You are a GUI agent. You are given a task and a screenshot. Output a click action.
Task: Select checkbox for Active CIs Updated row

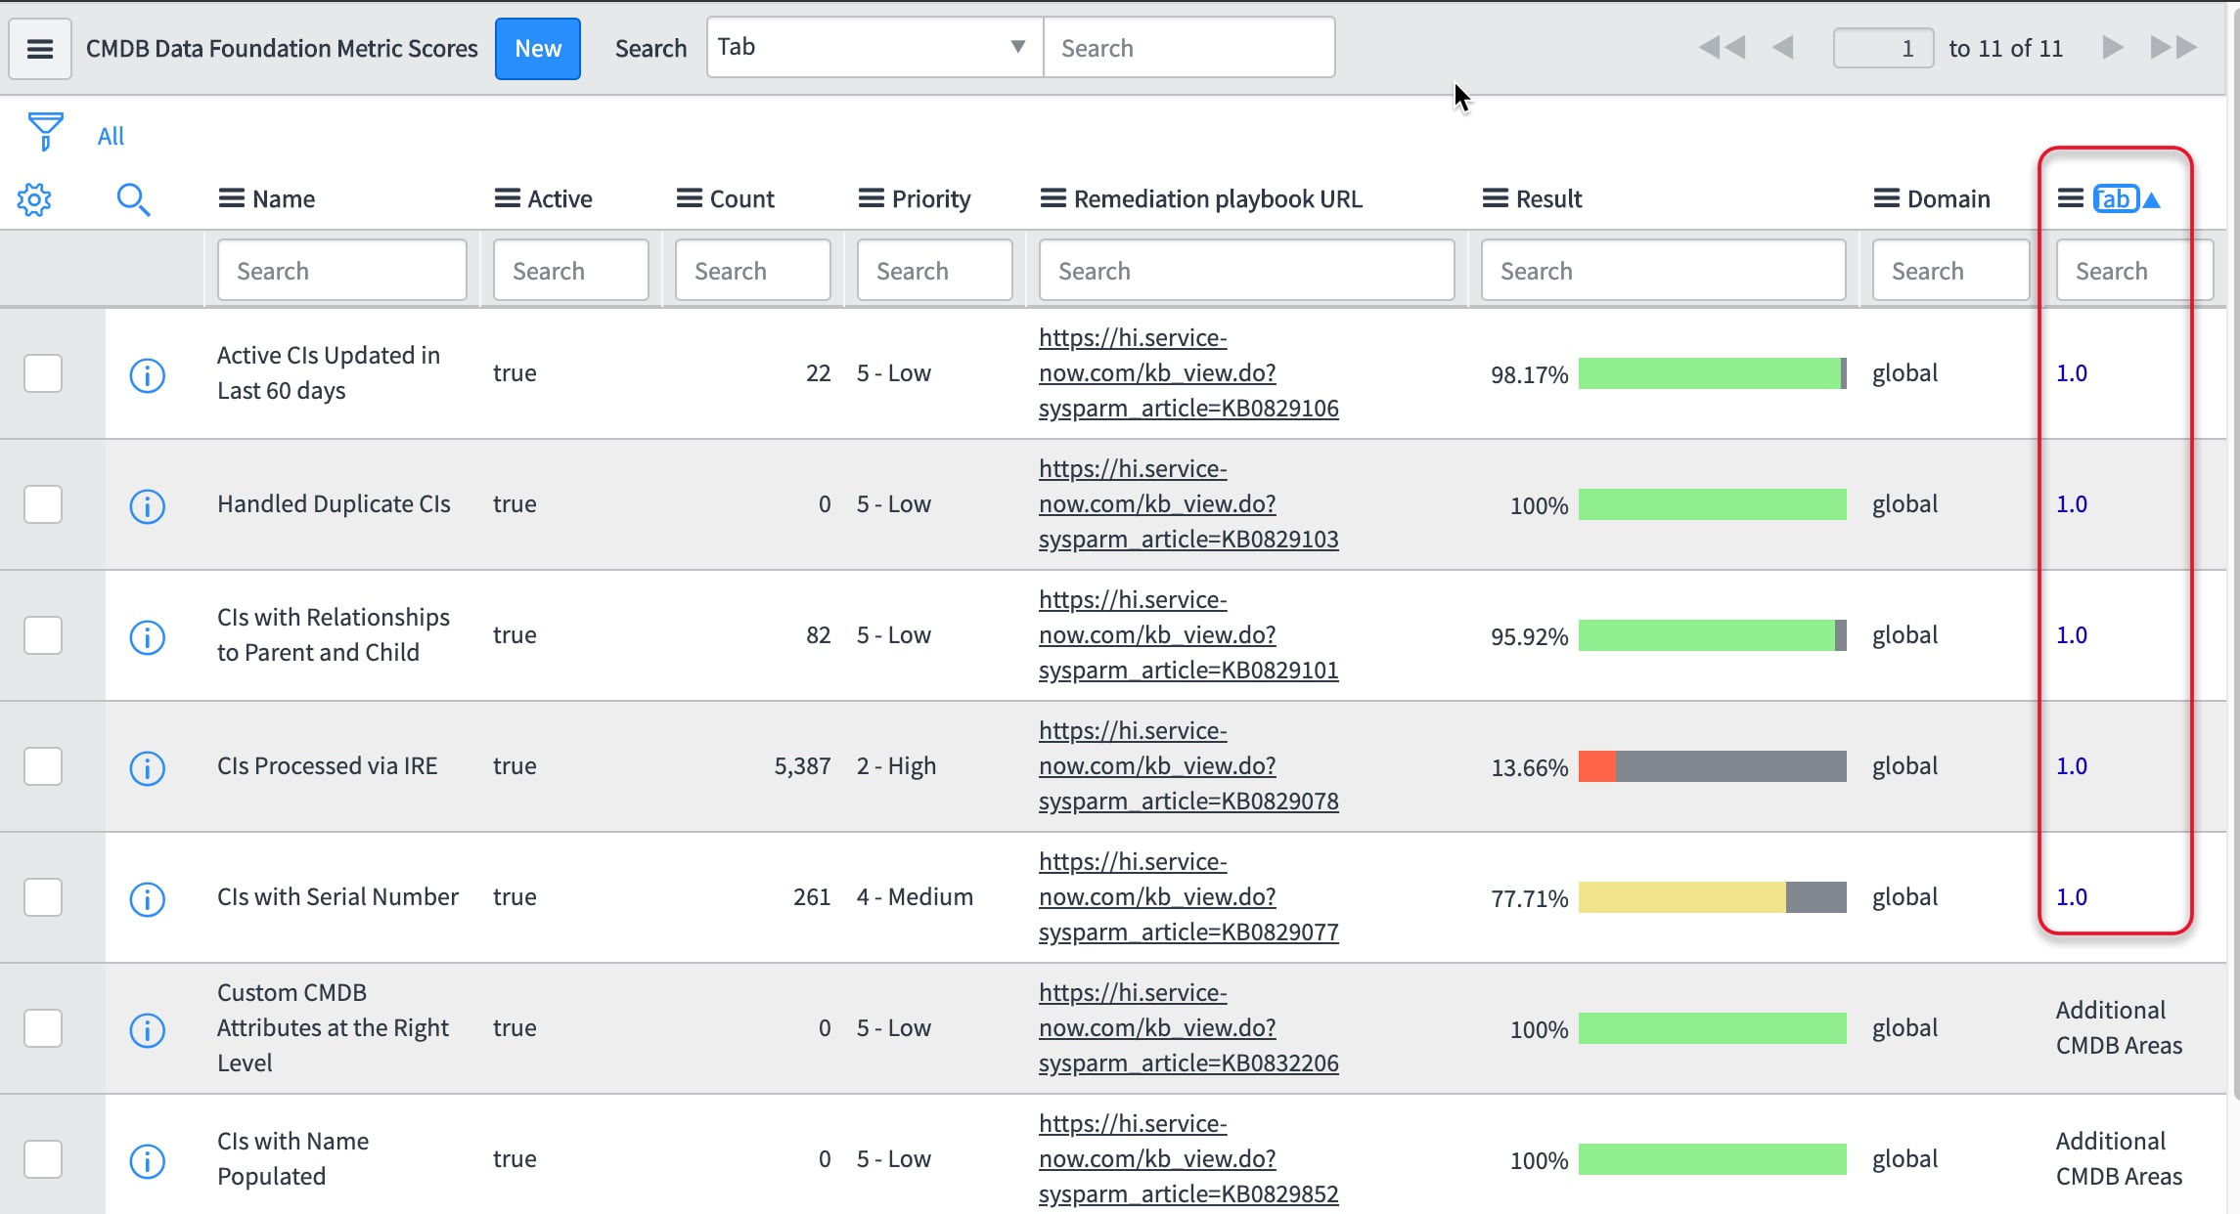click(x=43, y=373)
